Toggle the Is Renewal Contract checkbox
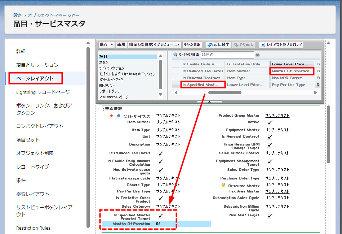The width and height of the screenshot is (342, 234). point(270,137)
